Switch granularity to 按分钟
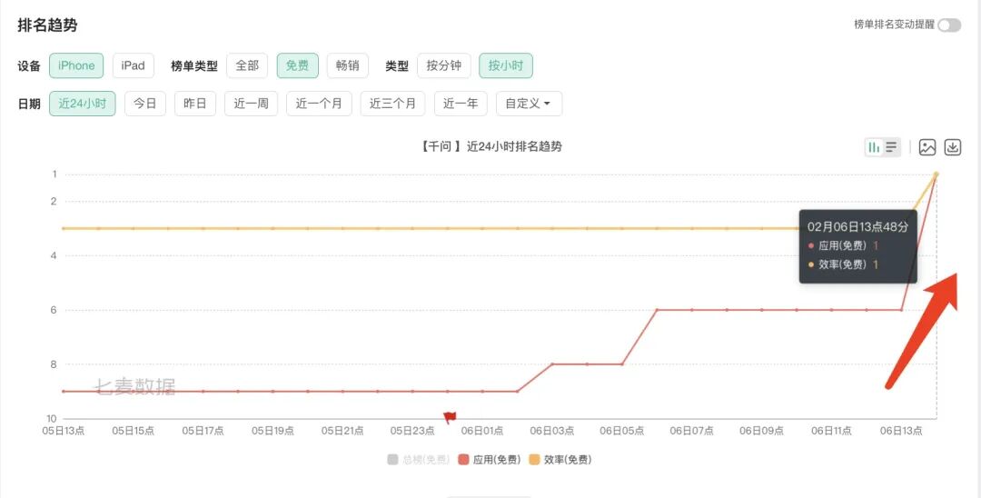The width and height of the screenshot is (981, 498). tap(443, 65)
